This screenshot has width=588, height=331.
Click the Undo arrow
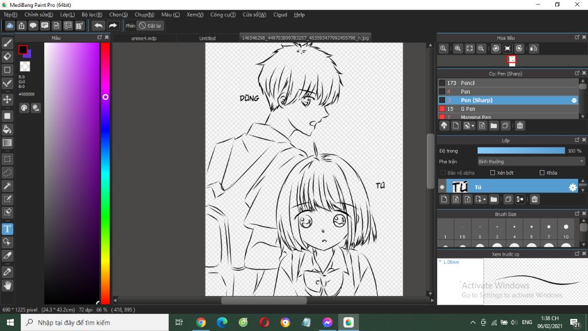[98, 25]
